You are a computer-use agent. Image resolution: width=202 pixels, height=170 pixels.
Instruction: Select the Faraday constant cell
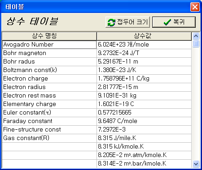coord(49,121)
